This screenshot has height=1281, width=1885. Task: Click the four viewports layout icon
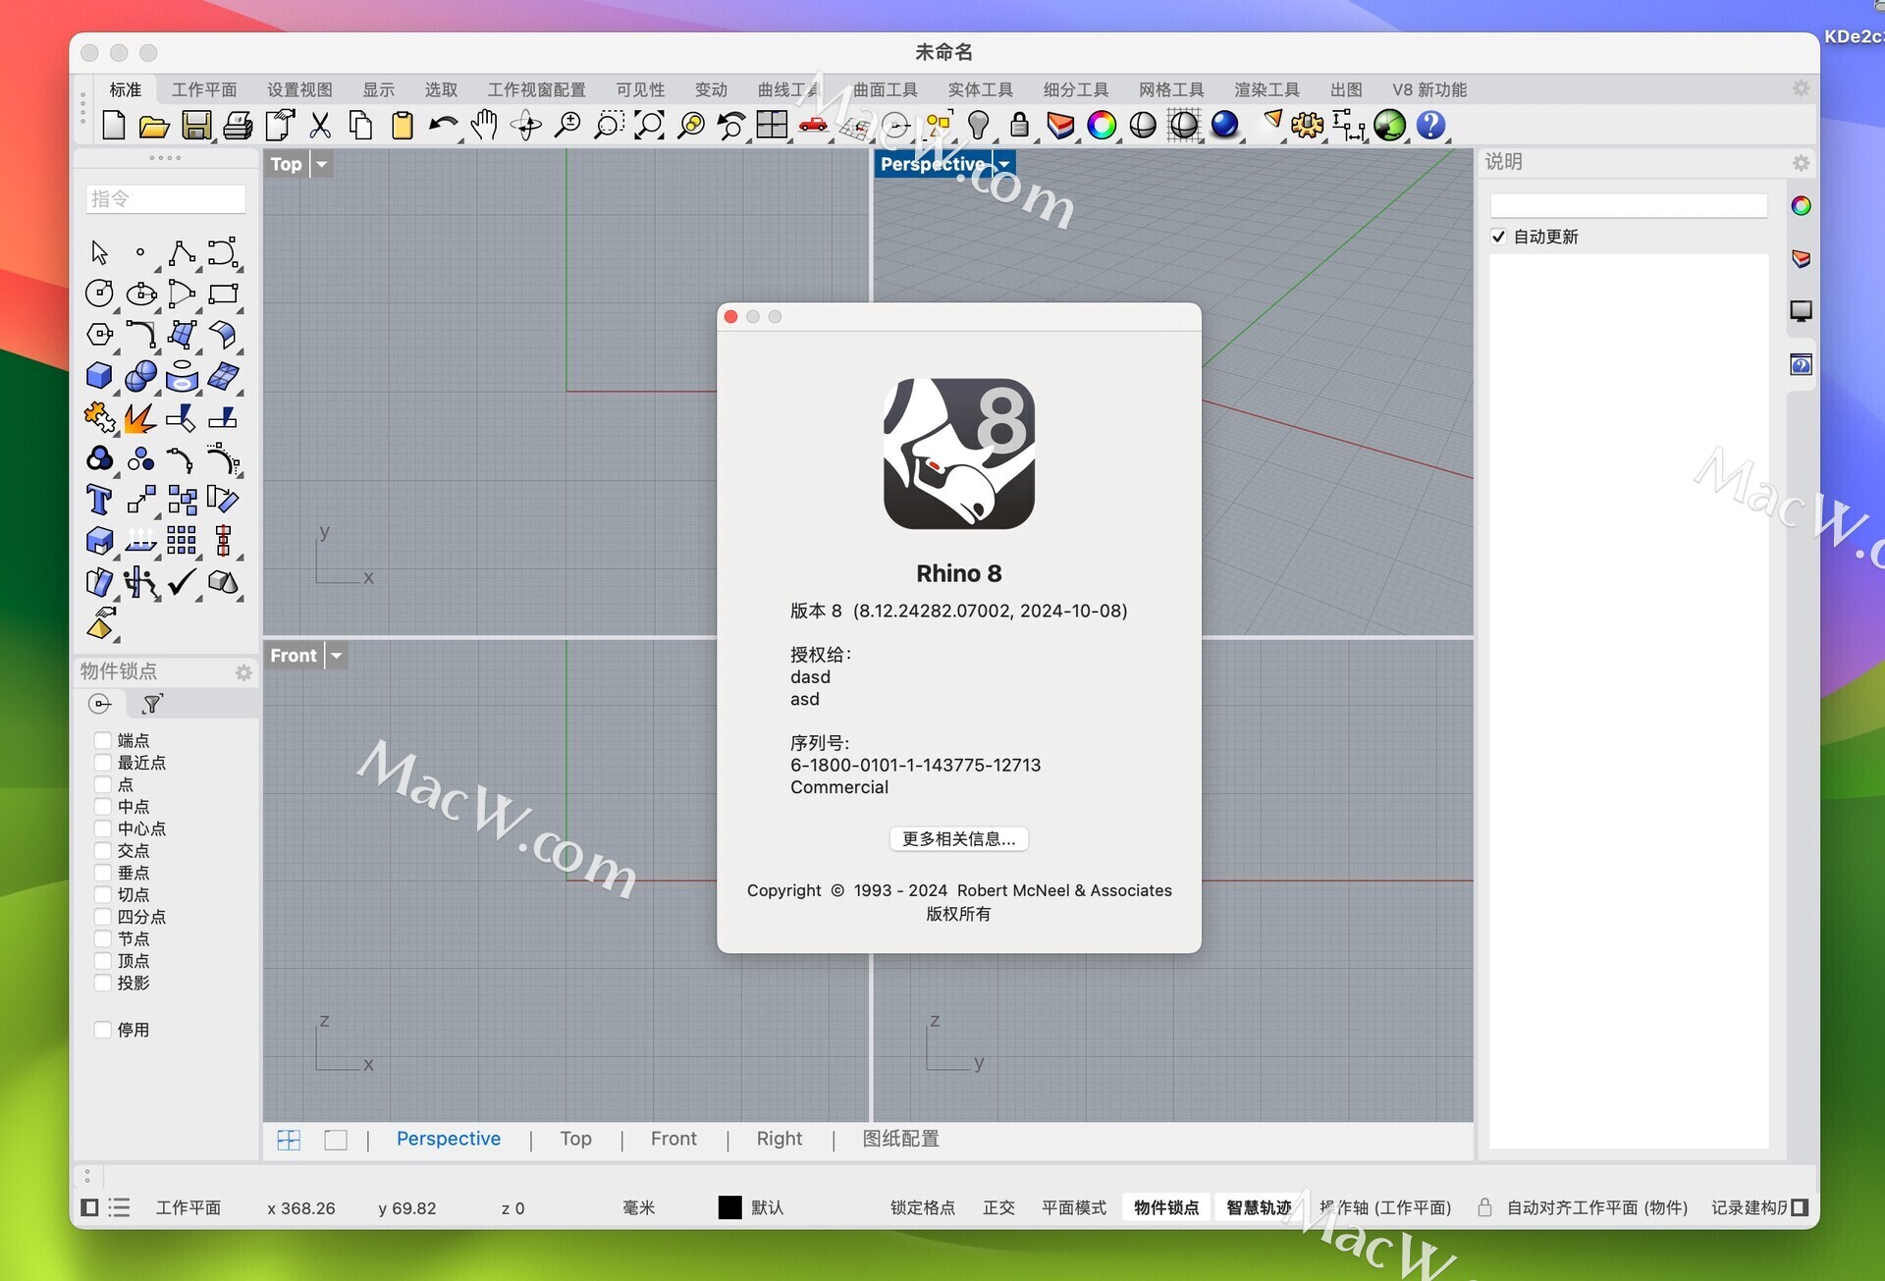tap(772, 125)
